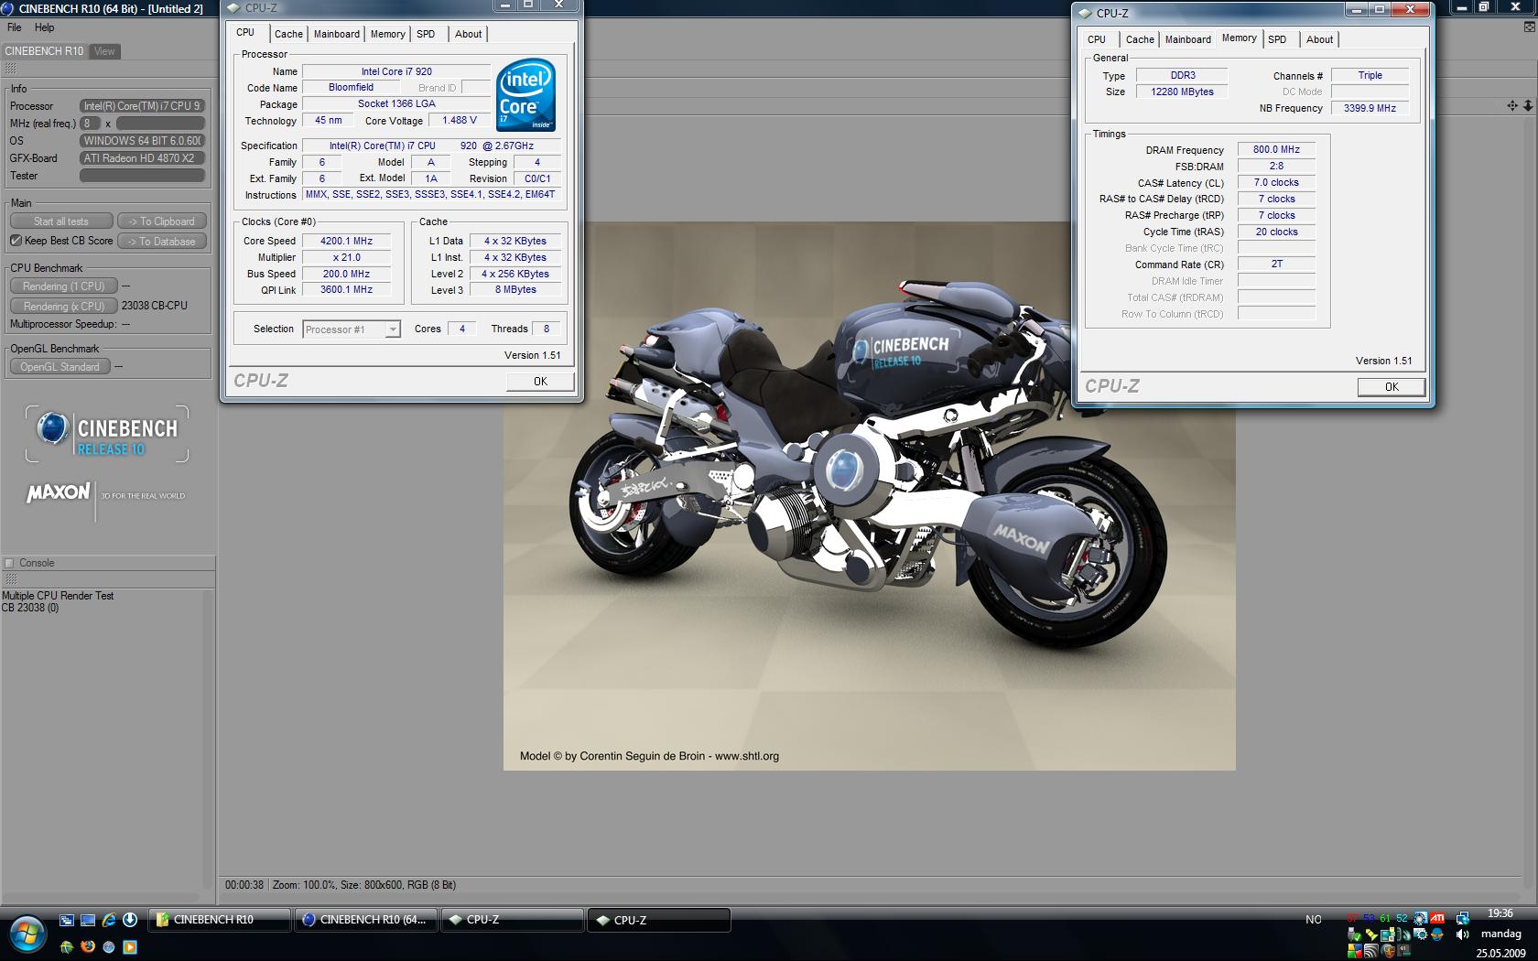
Task: Click the green temperature 61 tray icon
Action: [x=1385, y=918]
